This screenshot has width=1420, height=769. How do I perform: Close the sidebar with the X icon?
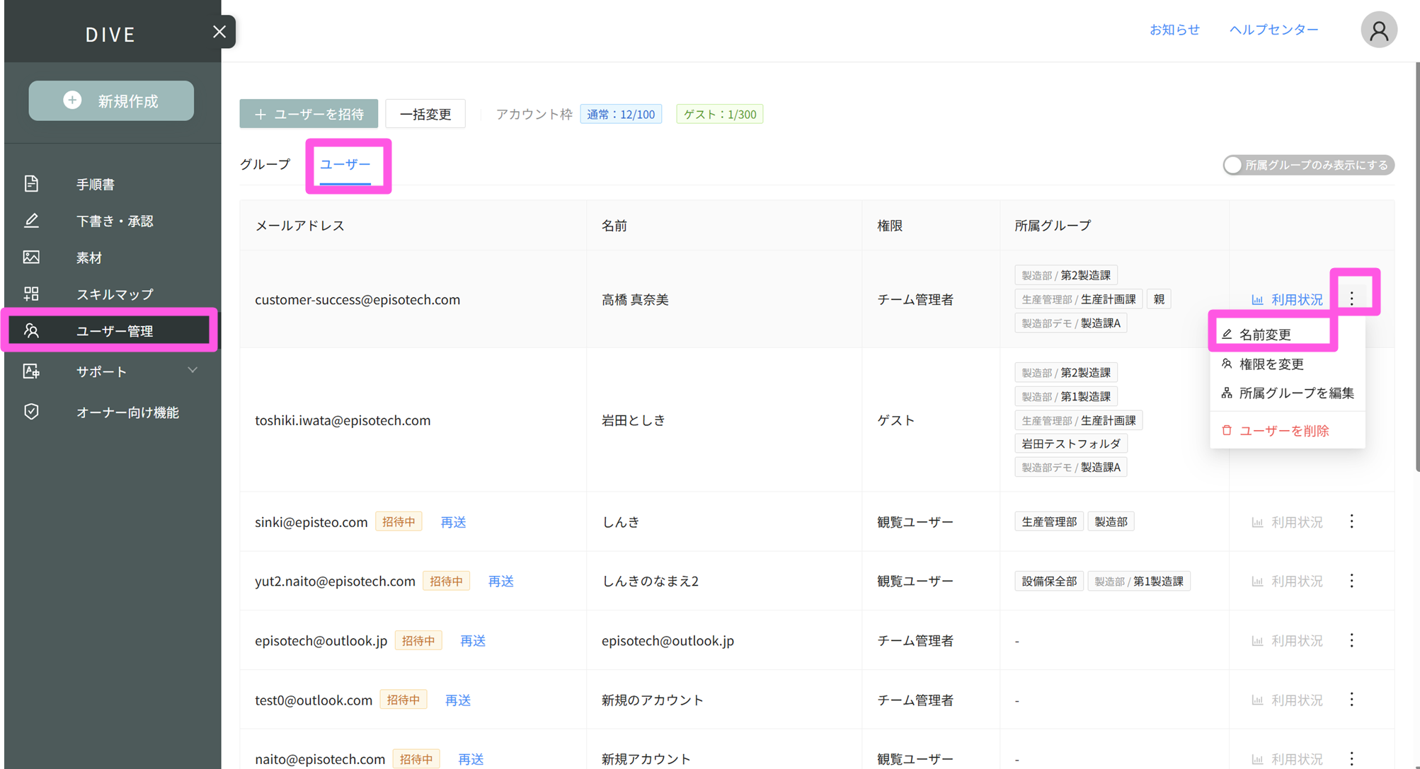click(x=219, y=32)
